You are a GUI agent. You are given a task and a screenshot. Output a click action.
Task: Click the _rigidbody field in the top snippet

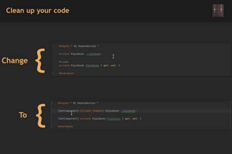coord(94,54)
